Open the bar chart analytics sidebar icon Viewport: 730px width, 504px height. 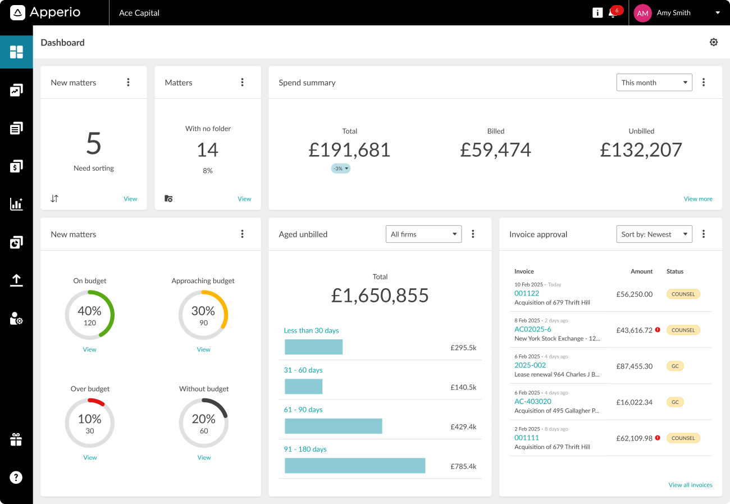tap(16, 204)
